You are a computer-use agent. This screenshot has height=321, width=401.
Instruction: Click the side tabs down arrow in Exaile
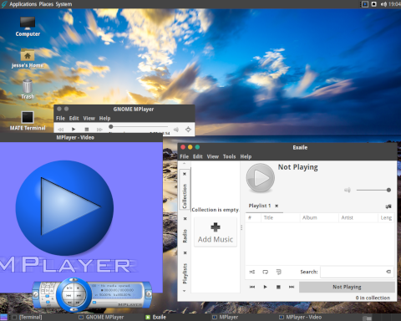tap(184, 291)
